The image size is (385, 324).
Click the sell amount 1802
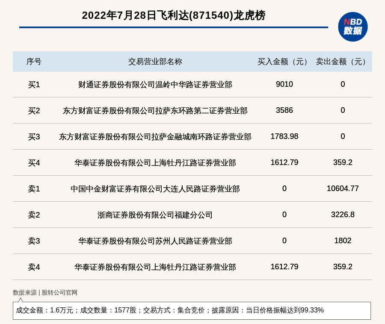[x=343, y=240]
